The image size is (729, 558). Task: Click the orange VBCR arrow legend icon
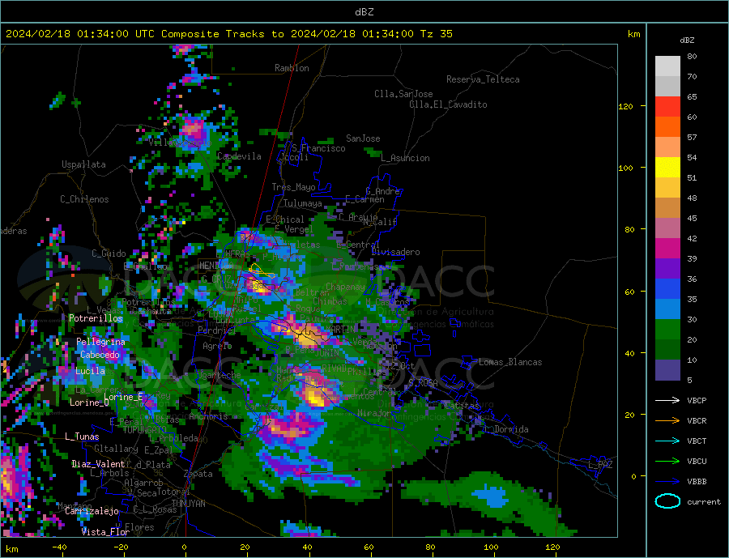coord(667,420)
